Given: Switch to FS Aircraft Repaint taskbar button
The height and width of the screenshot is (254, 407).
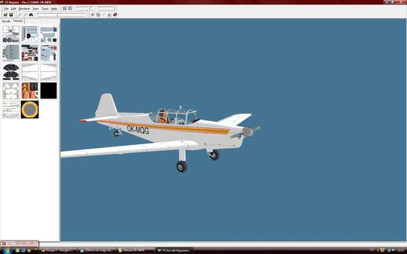Looking at the screenshot, I should click(174, 251).
